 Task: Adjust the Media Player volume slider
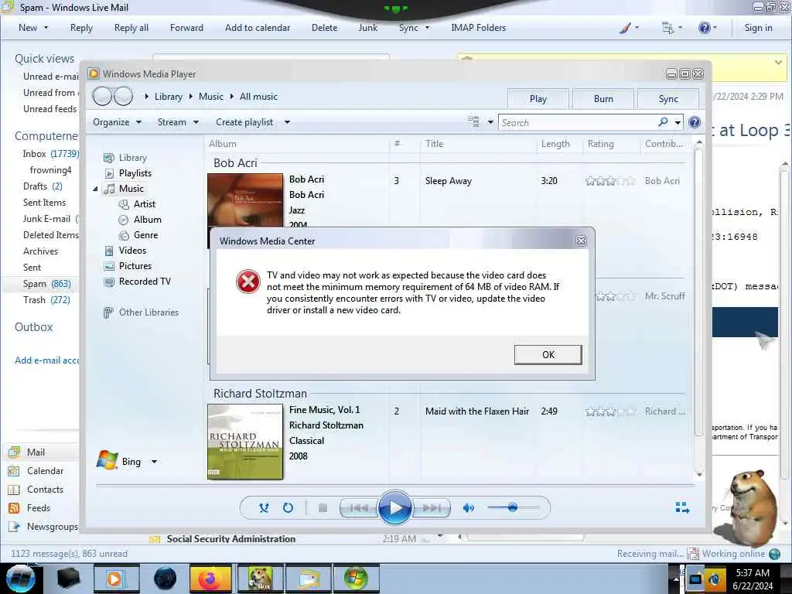(x=513, y=507)
